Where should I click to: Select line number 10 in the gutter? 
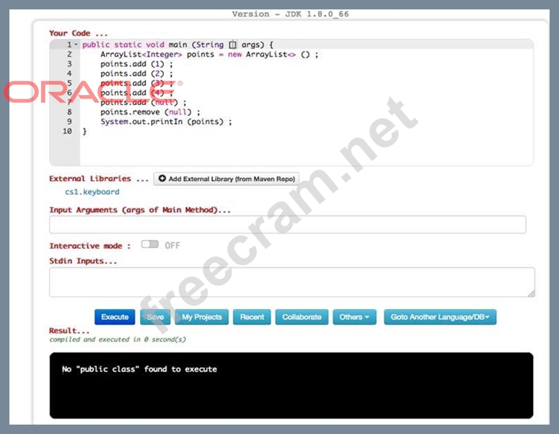point(67,131)
